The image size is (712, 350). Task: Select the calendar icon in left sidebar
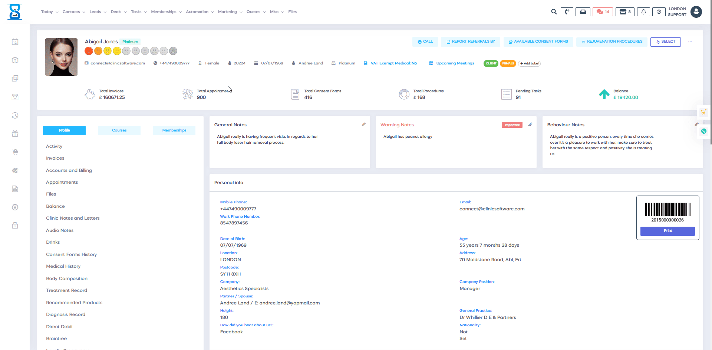coord(15,42)
